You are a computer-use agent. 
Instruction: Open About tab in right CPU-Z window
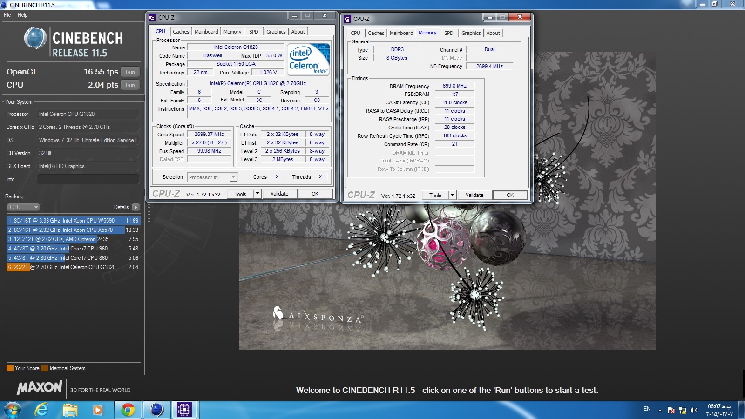coord(493,33)
